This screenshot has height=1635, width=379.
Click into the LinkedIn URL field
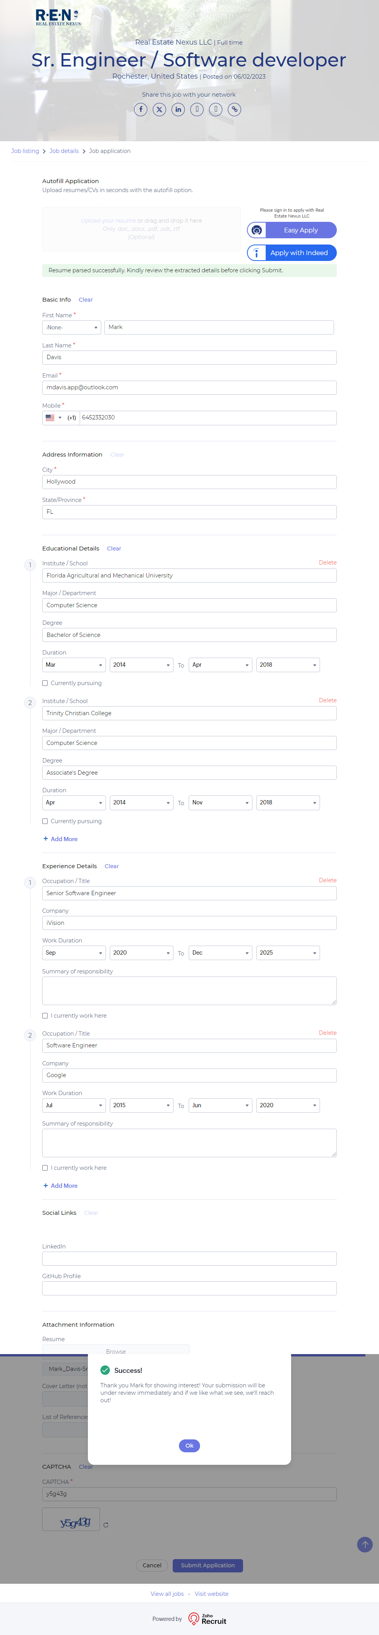pyautogui.click(x=189, y=1259)
